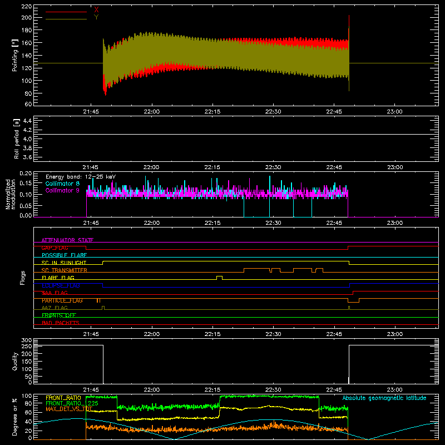Screen dimensions: 445x445
Task: Click the POSSIBLE_FLARE flag label
Action: pyautogui.click(x=64, y=255)
